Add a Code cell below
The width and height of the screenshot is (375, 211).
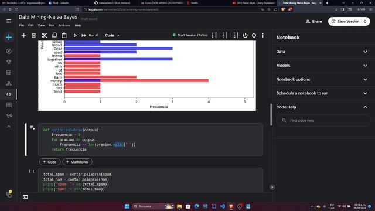pos(50,162)
